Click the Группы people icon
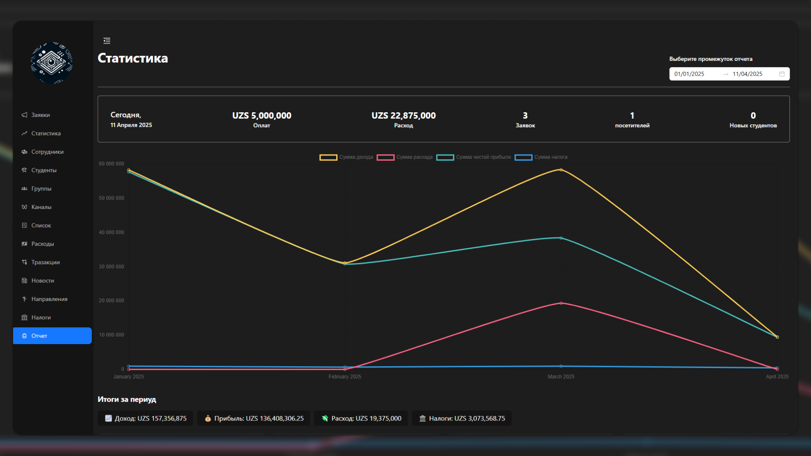 point(24,188)
